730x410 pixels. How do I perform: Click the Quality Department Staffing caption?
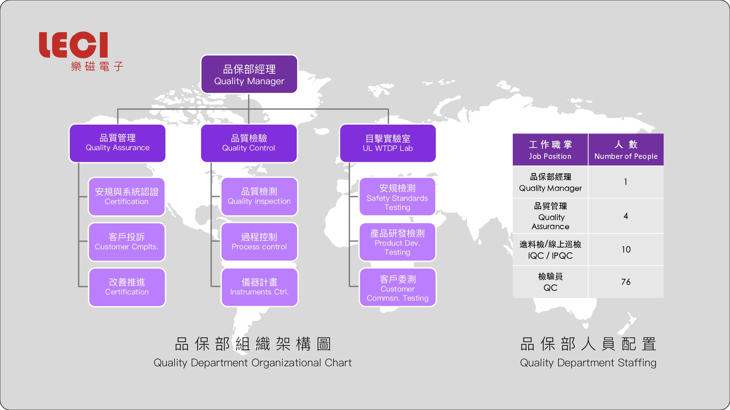click(x=588, y=363)
